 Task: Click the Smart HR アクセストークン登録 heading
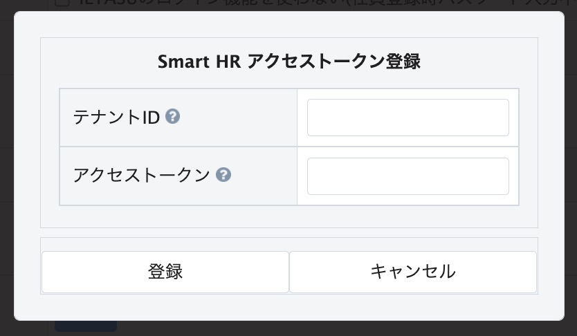[288, 62]
